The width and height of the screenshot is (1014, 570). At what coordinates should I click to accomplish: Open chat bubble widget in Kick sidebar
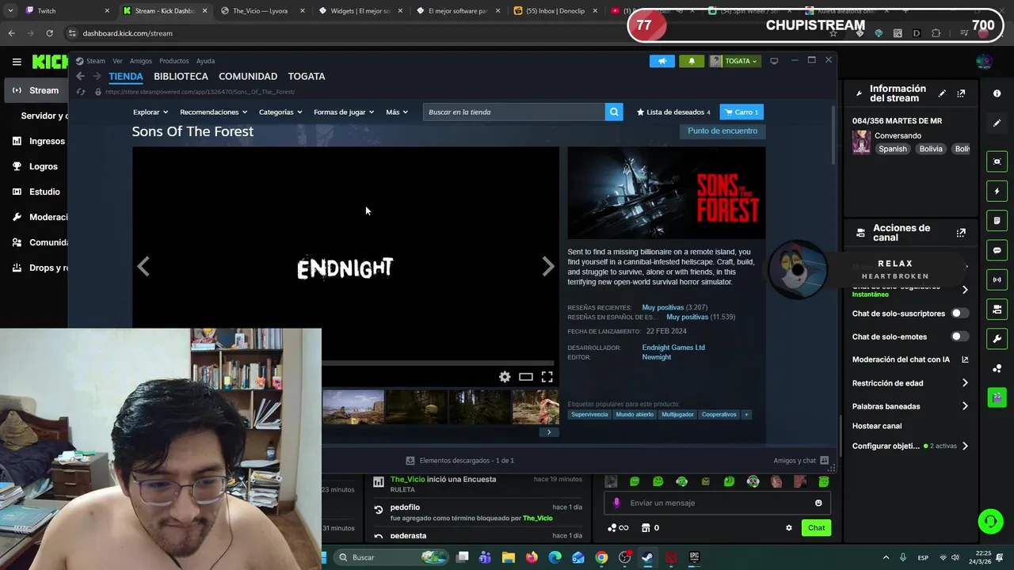[997, 250]
